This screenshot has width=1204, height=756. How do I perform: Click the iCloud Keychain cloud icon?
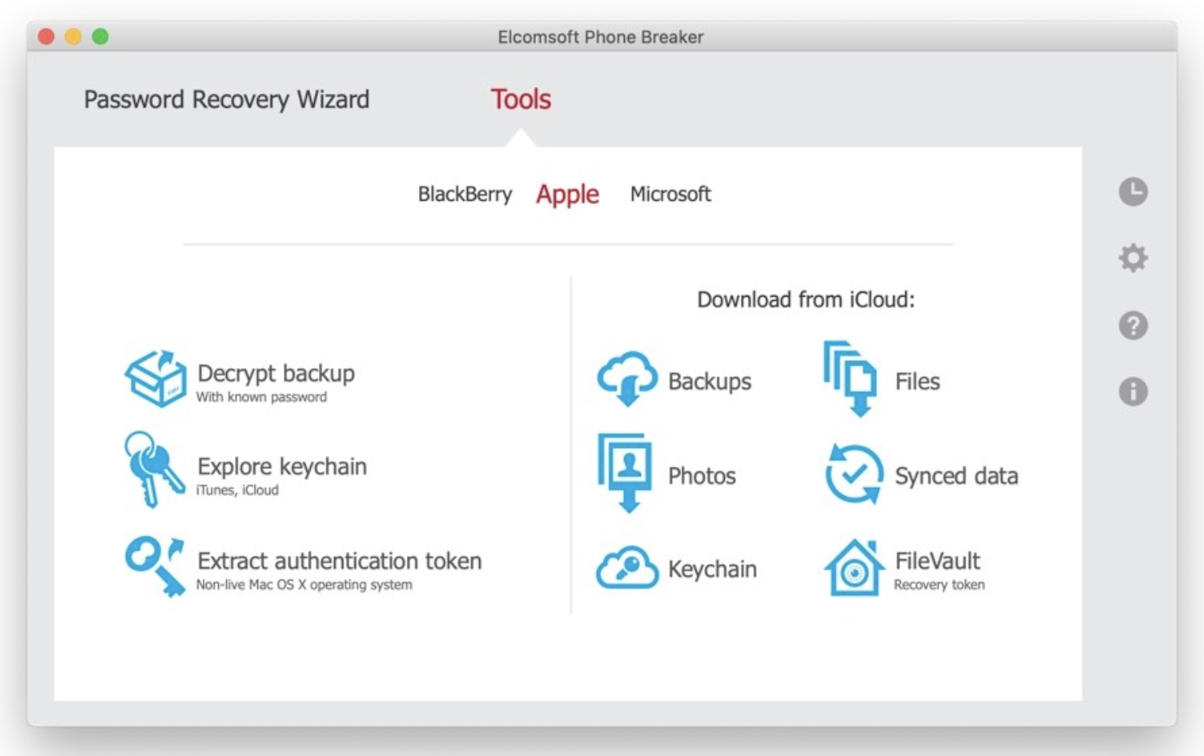[x=626, y=567]
